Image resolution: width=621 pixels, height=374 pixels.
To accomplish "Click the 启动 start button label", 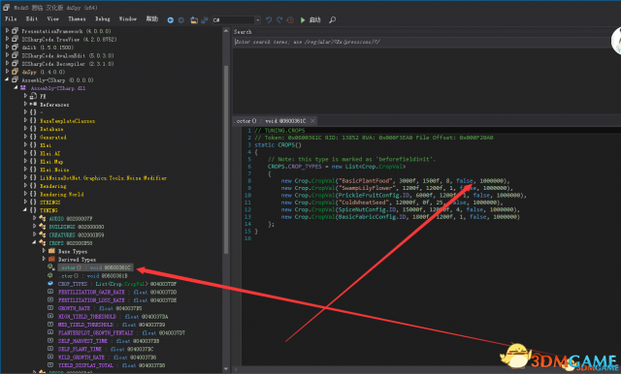I will click(x=314, y=19).
